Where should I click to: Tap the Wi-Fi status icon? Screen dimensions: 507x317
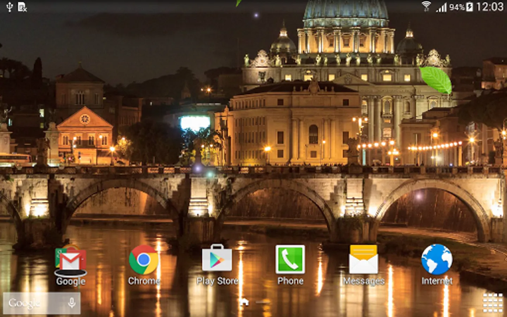click(426, 6)
